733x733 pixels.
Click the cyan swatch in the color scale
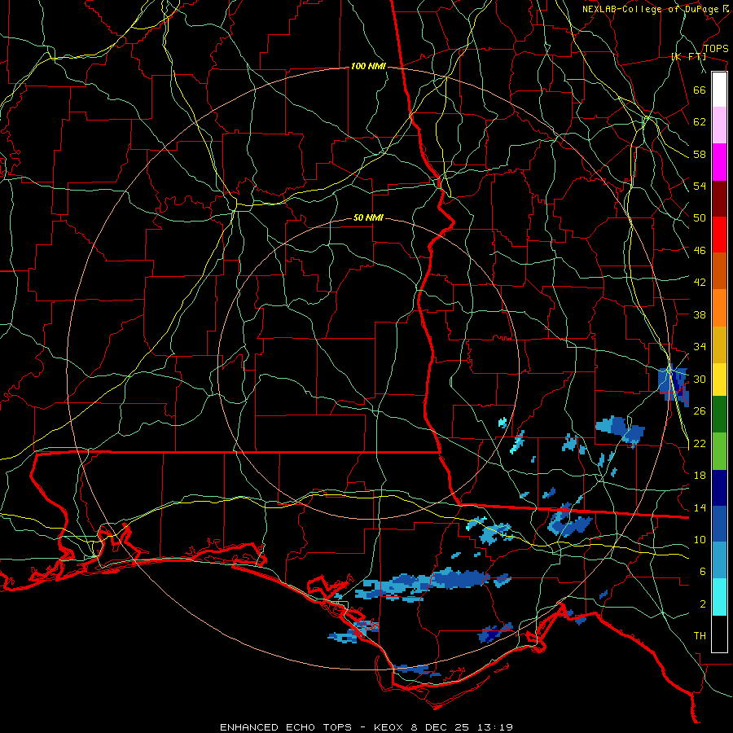coord(719,597)
